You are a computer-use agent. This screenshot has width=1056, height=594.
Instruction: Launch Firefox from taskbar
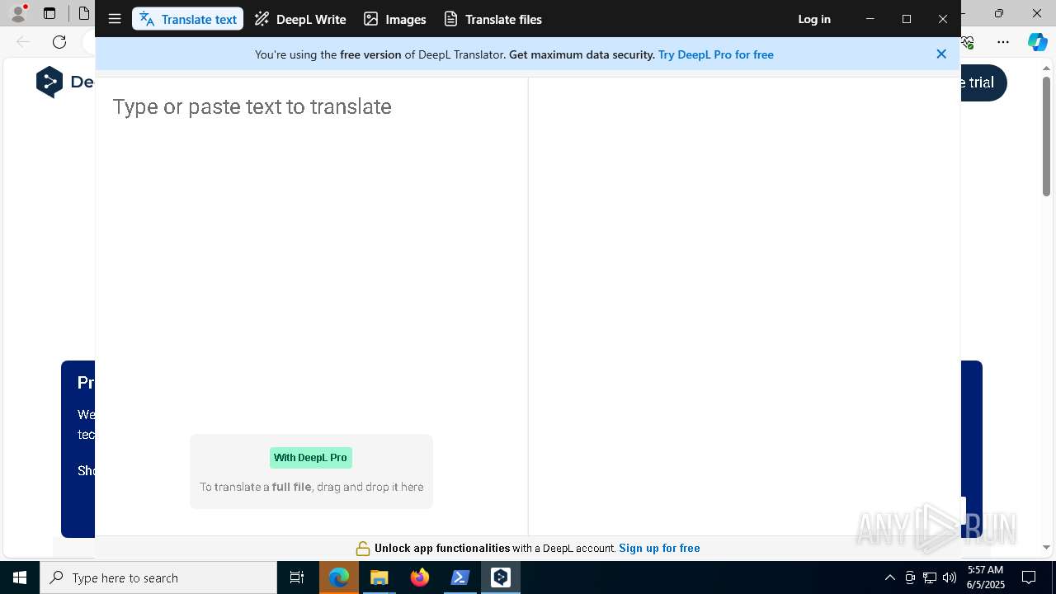tap(420, 577)
